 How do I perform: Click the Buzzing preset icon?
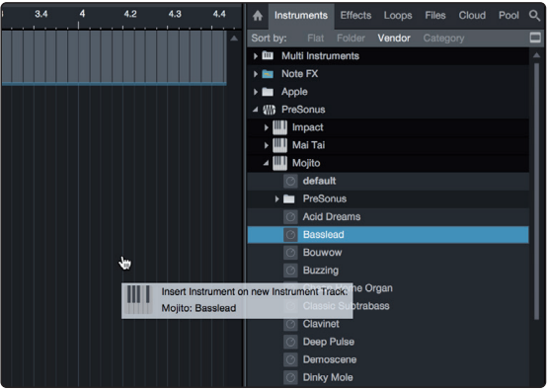[290, 271]
